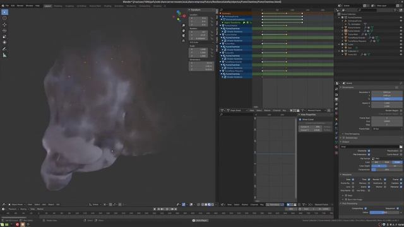Expand the Time Remapping panel
This screenshot has width=404, height=227.
point(343,134)
